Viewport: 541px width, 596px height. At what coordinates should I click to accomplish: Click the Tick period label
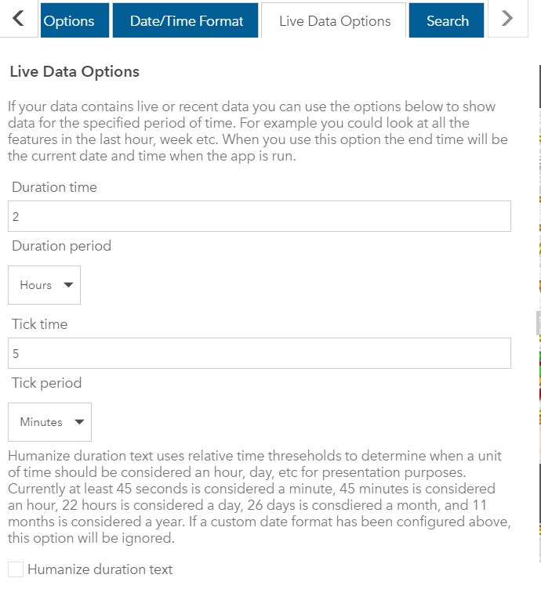pyautogui.click(x=46, y=383)
